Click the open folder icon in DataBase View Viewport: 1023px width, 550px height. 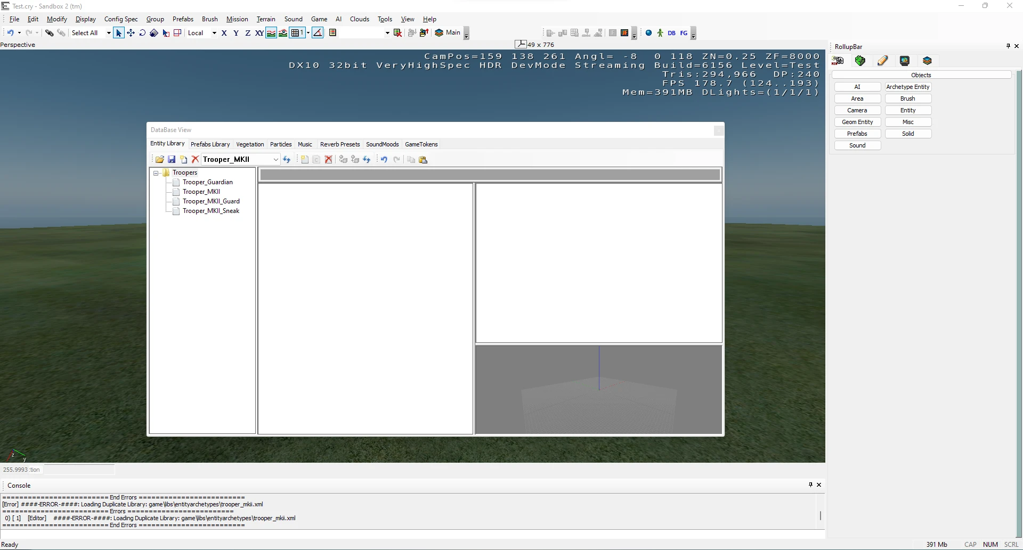coord(159,160)
